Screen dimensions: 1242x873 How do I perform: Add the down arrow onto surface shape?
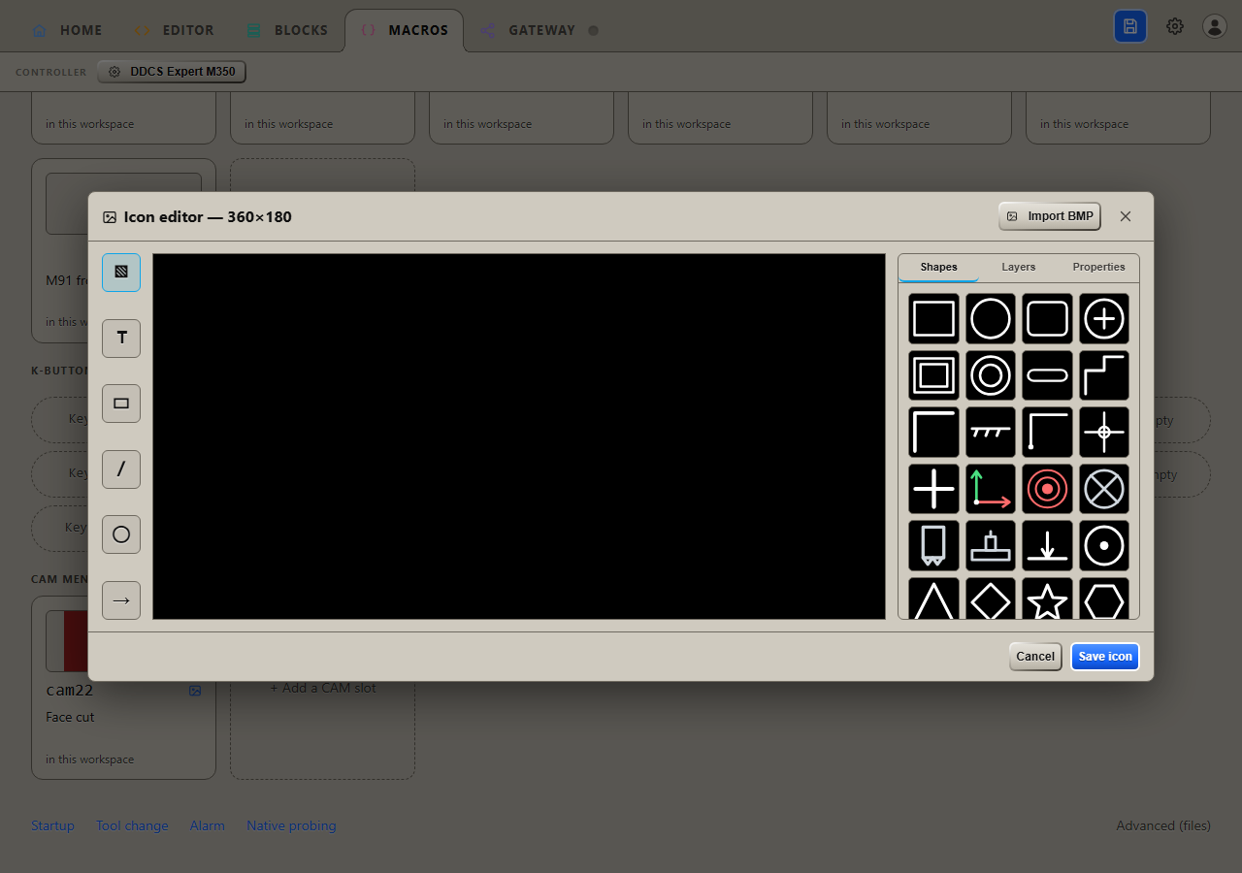1047,545
